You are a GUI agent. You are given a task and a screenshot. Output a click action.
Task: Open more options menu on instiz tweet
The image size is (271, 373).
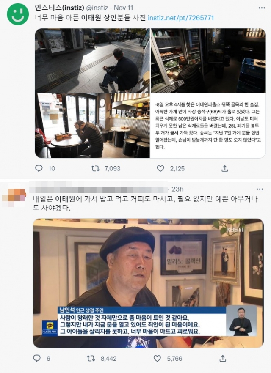(x=262, y=8)
